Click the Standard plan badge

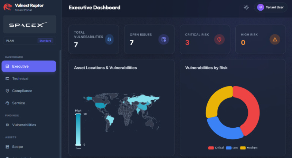[x=45, y=41]
